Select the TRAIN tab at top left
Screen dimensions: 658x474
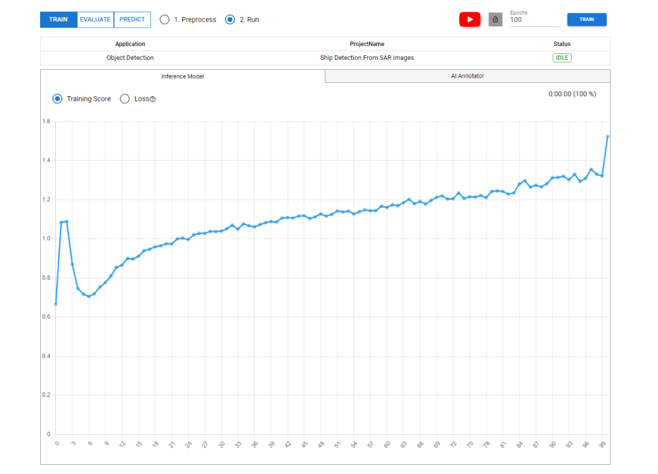click(59, 20)
